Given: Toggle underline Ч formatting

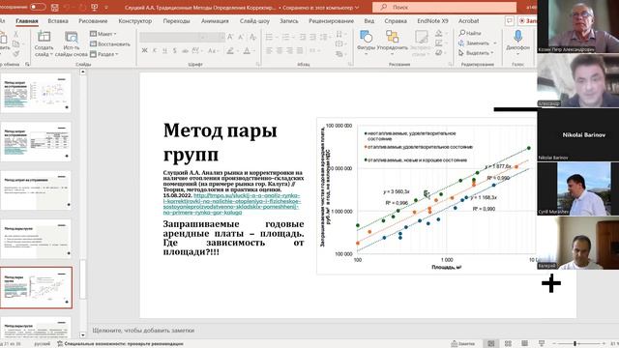Looking at the screenshot, I should tap(164, 50).
